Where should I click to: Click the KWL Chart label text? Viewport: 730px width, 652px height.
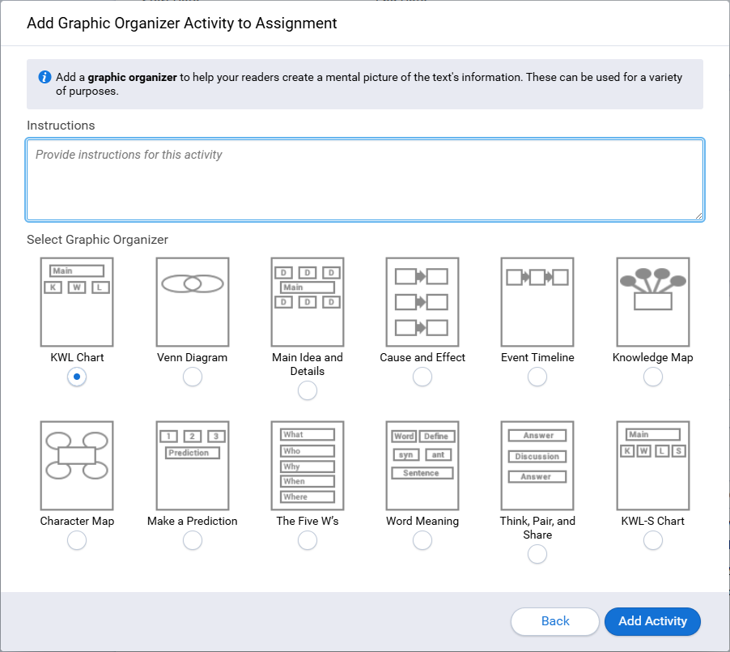[77, 357]
